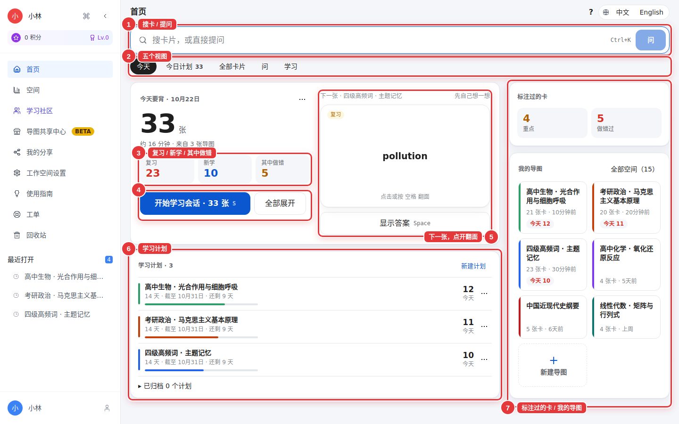
Task: Click the 新建计划 link
Action: point(473,266)
